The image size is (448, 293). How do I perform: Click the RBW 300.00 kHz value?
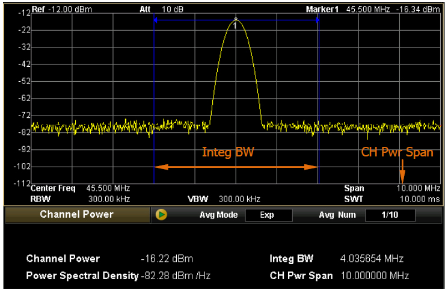[109, 199]
